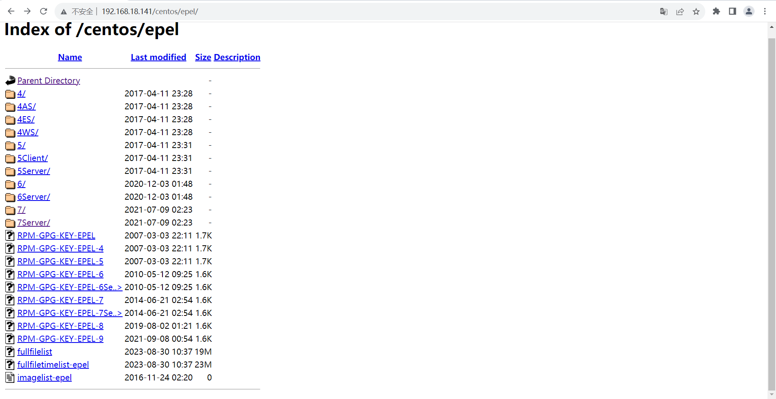Open the user profile avatar
Viewport: 776px width, 399px height.
(x=749, y=11)
